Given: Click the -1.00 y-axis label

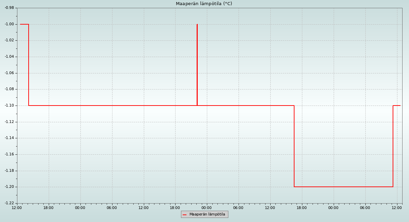Looking at the screenshot, I should [x=9, y=24].
